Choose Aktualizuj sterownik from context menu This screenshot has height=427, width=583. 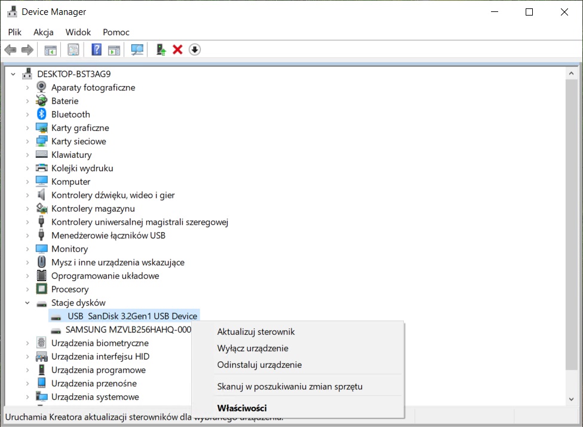[256, 332]
